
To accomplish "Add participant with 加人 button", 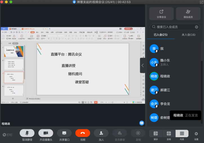I will click(x=101, y=133).
